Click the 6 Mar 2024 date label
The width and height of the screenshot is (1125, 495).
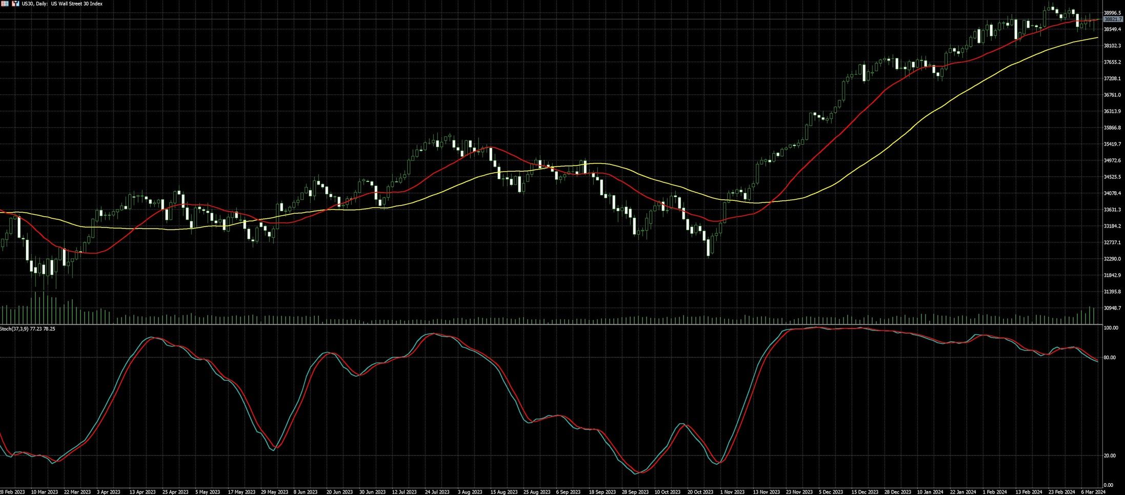click(1093, 492)
